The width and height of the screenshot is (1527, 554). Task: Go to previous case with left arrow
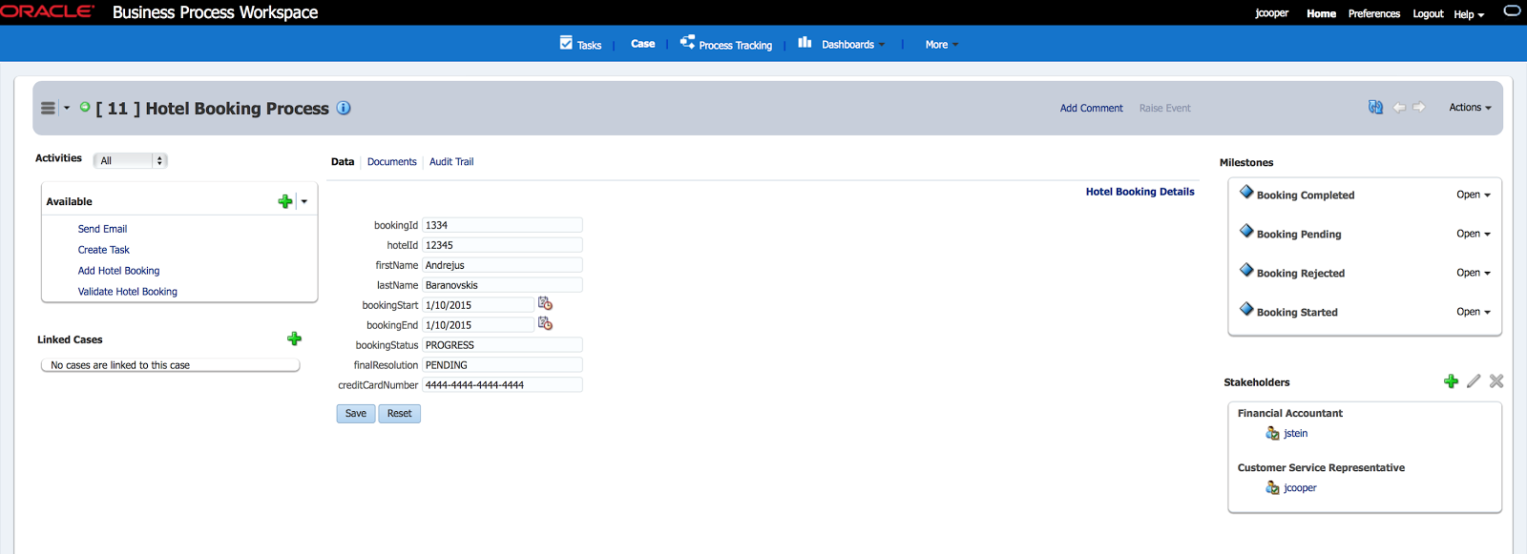pyautogui.click(x=1399, y=108)
